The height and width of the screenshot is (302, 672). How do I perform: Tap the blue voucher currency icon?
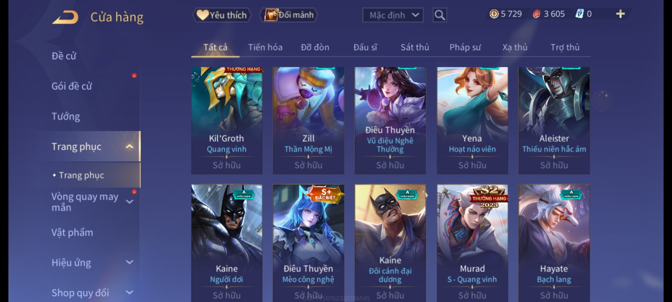(579, 14)
